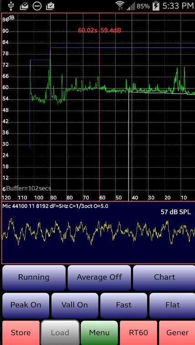The width and height of the screenshot is (195, 345).
Task: Tap the yellow waveform display
Action: click(x=98, y=232)
